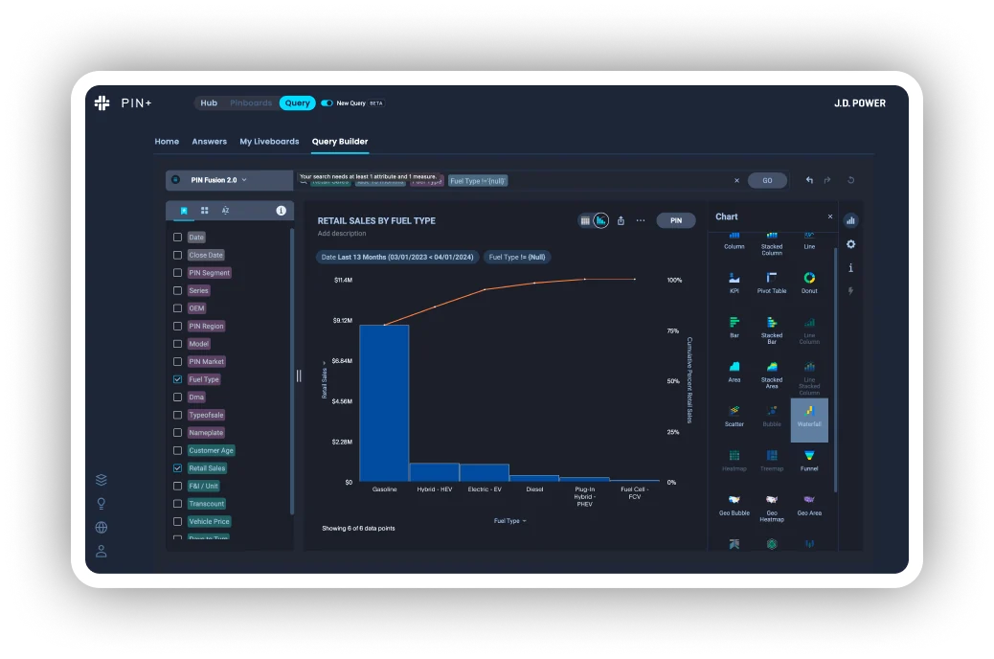Viewport: 994px width, 659px height.
Task: Click the PIN button
Action: tap(676, 220)
